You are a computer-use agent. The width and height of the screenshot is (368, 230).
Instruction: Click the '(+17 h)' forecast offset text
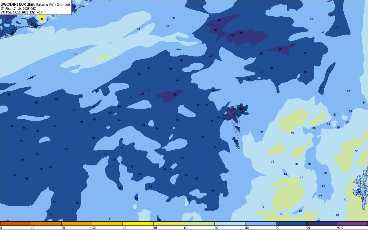[x=41, y=12]
